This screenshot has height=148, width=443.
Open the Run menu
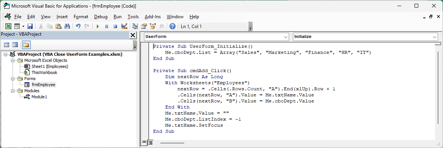(x=117, y=17)
